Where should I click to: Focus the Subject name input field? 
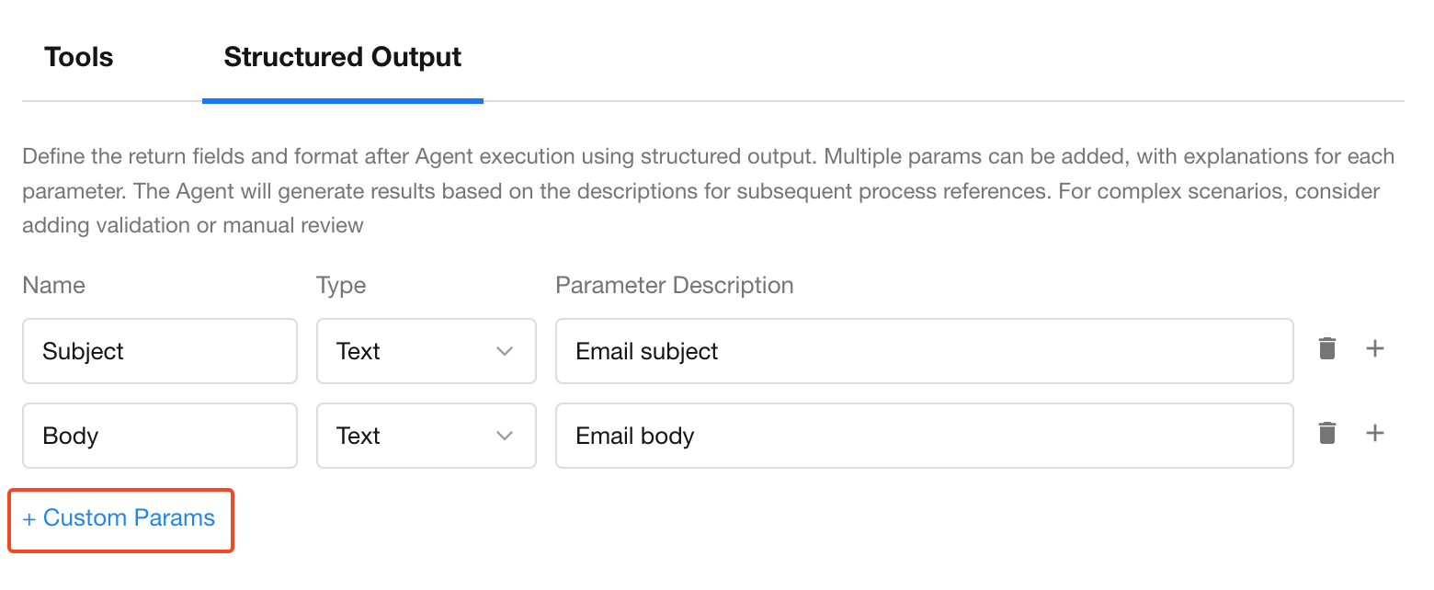point(159,351)
